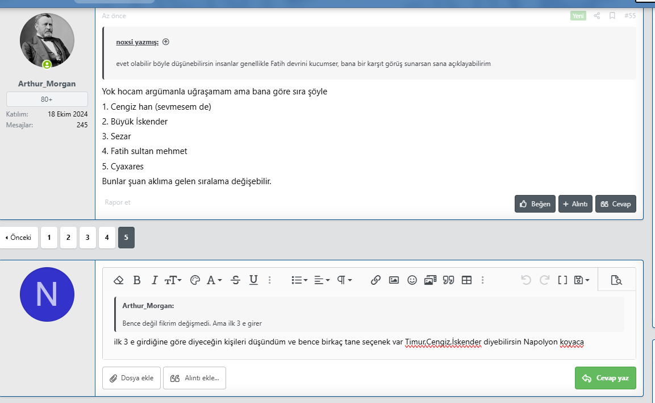Toggle italic text formatting
Viewport: 655px width, 403px height.
pyautogui.click(x=155, y=280)
